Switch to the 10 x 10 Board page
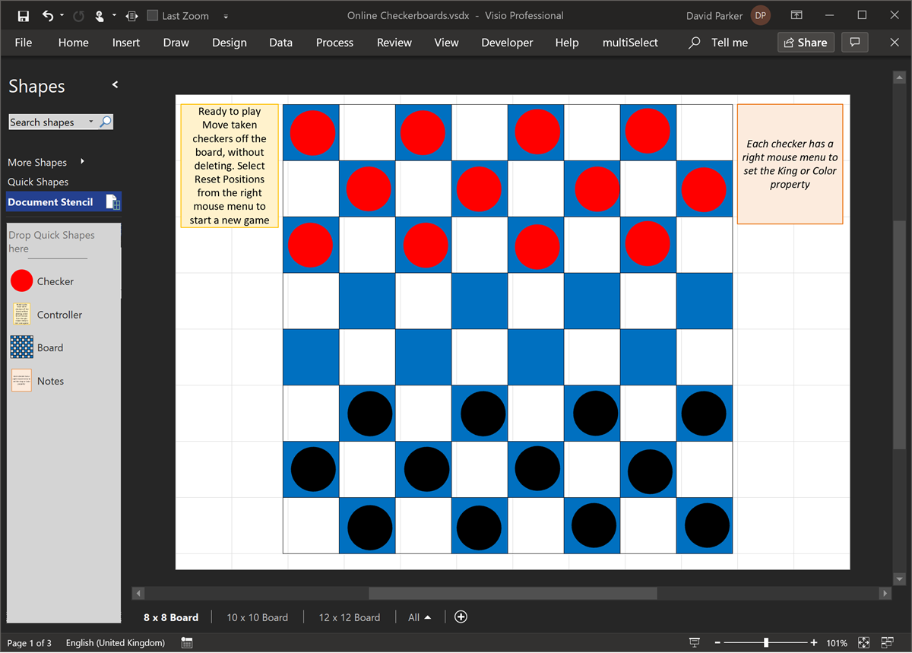912x653 pixels. point(258,617)
